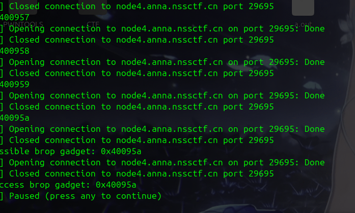Viewport: 355px width, 213px height.
Task: Click the Closed connection line directly above 40095a
Action: pyautogui.click(x=138, y=106)
